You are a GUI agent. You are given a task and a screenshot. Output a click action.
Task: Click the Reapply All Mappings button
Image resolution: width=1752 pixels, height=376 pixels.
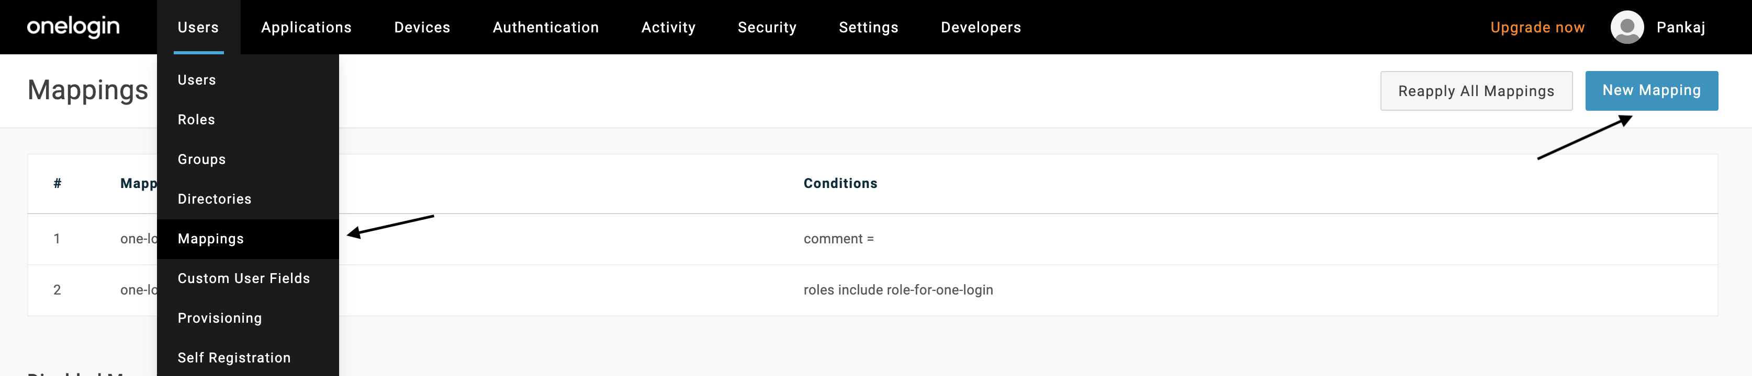[x=1476, y=91]
